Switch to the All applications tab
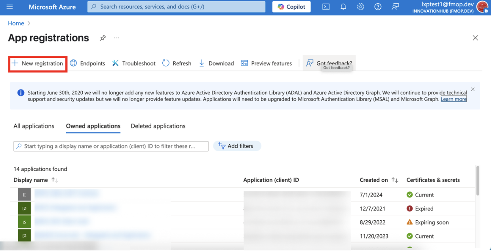Screen dimensions: 491x252 click(34, 126)
